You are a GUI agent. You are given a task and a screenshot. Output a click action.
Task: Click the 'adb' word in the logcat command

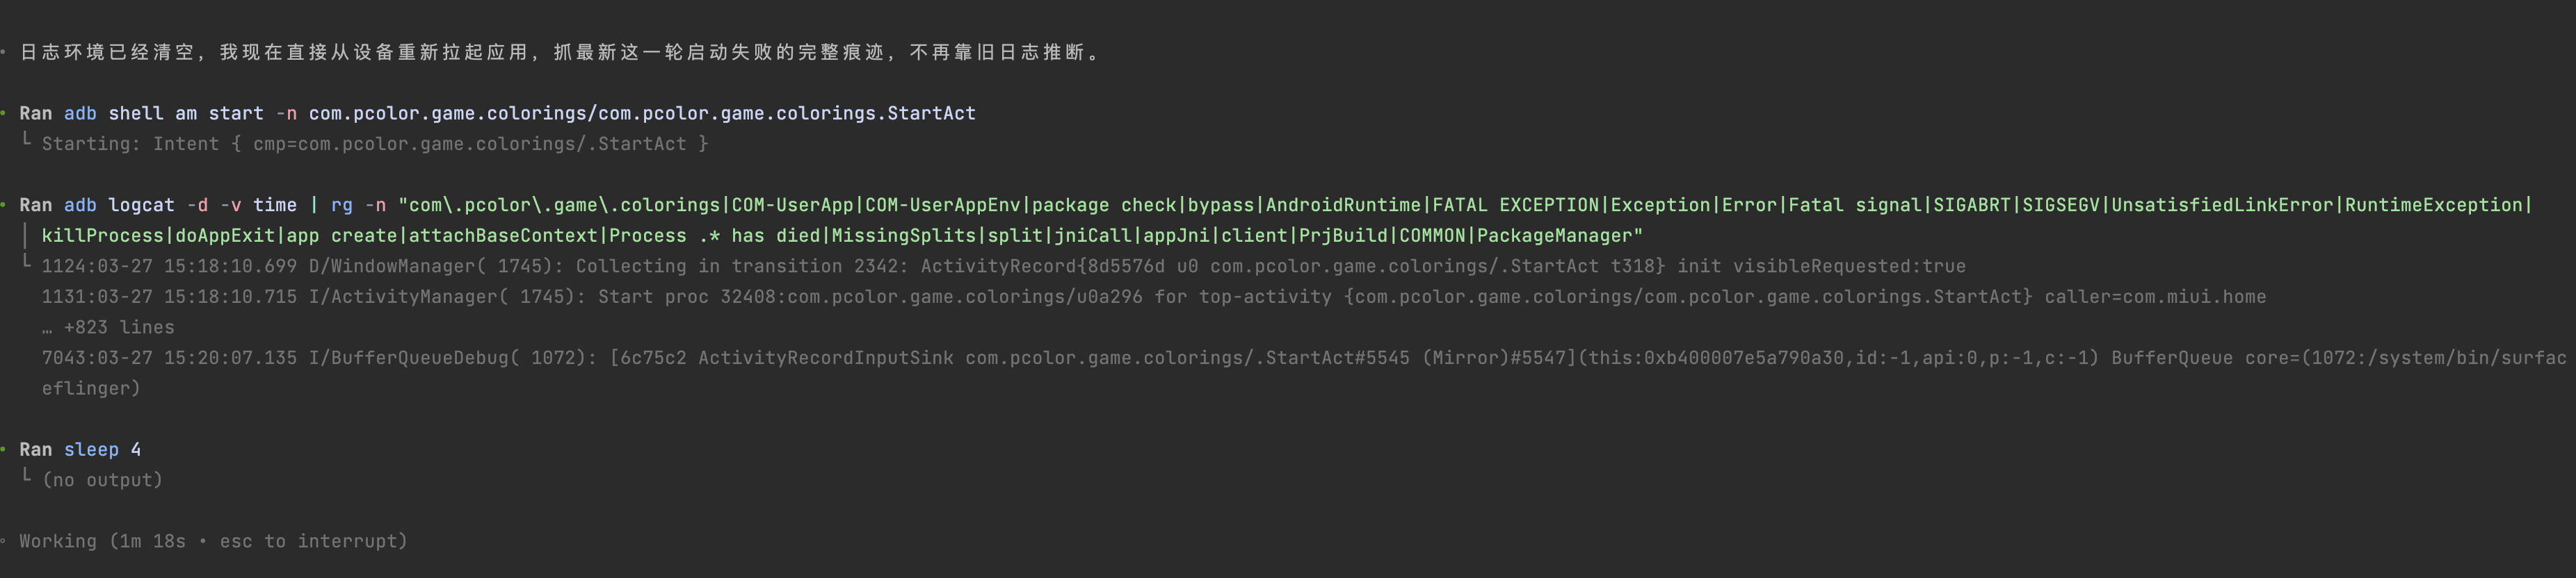pyautogui.click(x=80, y=206)
